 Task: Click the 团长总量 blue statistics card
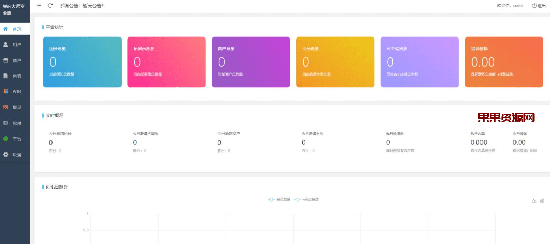click(82, 62)
